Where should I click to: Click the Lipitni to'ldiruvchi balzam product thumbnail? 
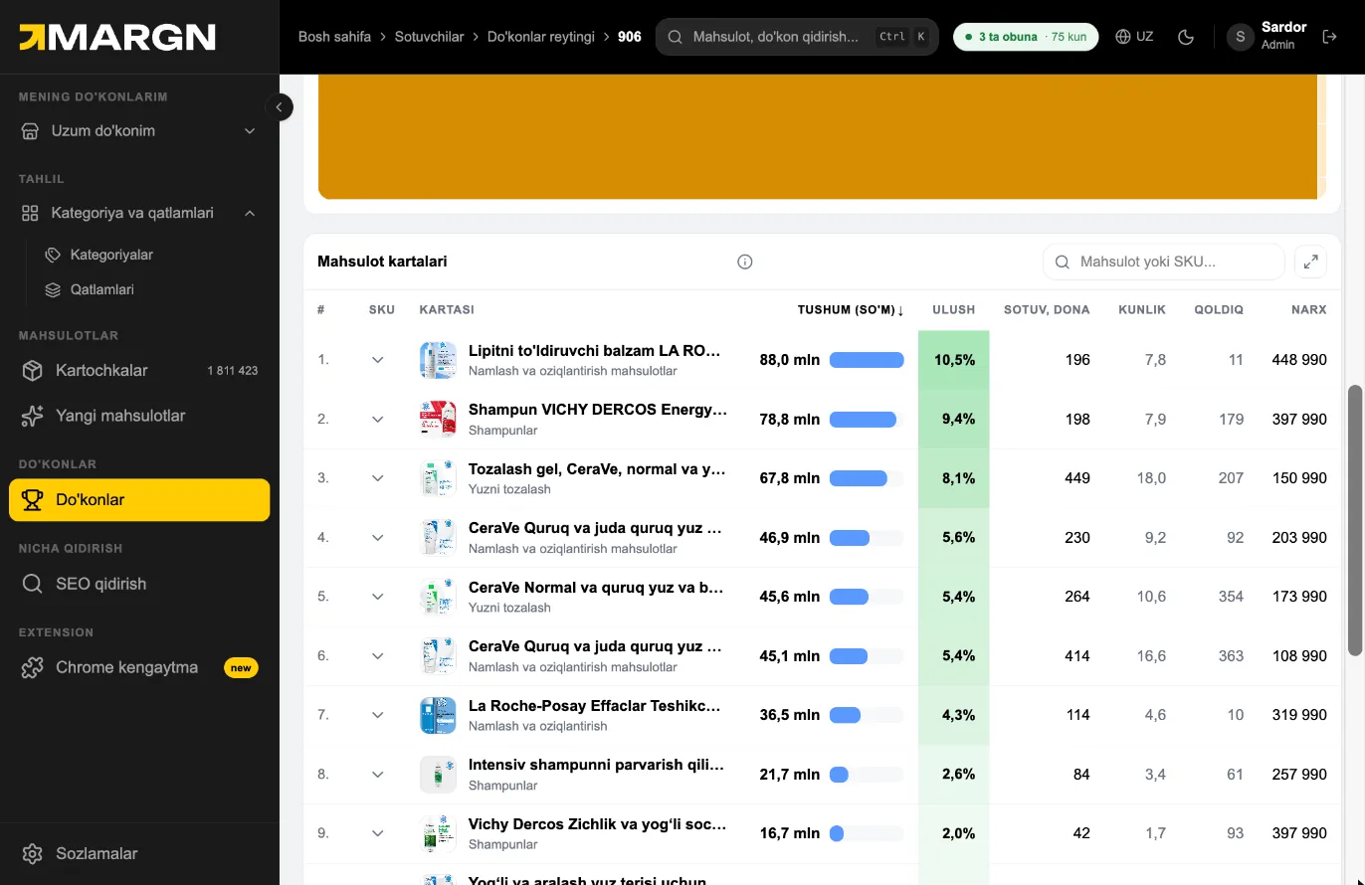[438, 360]
